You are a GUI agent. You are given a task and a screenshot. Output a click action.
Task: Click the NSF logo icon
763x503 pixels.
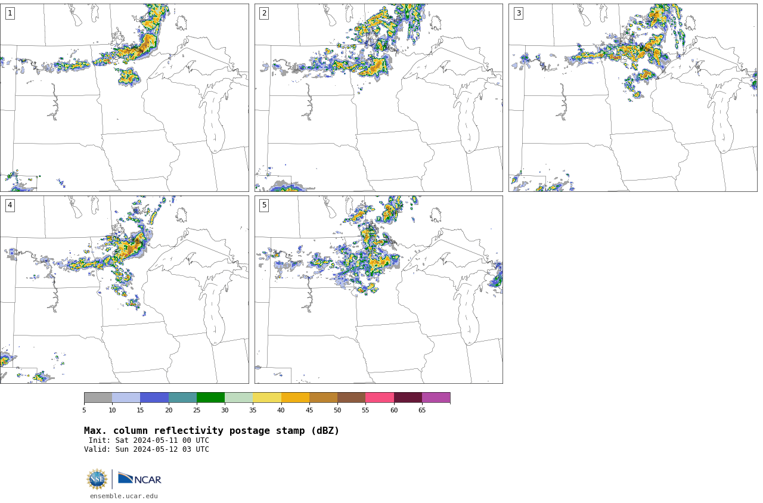click(x=97, y=479)
